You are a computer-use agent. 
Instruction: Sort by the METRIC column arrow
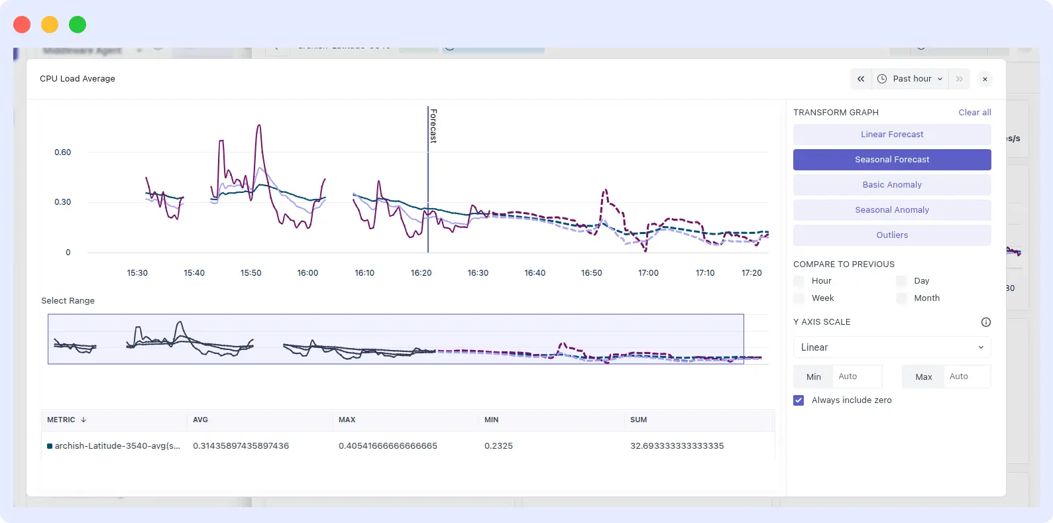pos(83,420)
